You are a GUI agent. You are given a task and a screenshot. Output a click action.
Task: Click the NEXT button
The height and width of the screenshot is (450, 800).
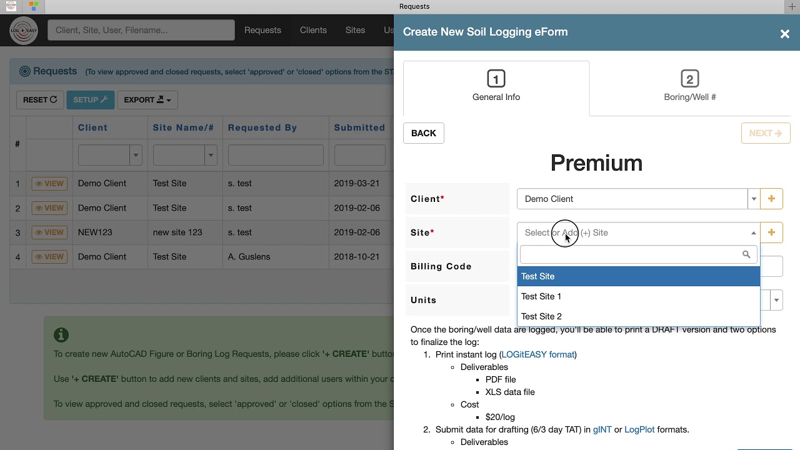pyautogui.click(x=766, y=133)
